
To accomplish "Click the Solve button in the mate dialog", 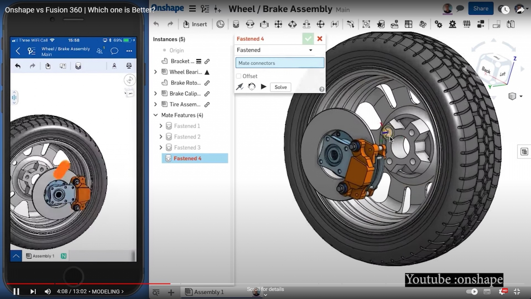I will tap(280, 87).
